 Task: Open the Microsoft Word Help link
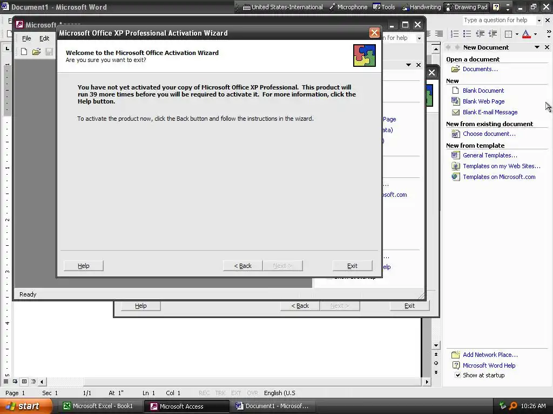pyautogui.click(x=489, y=365)
